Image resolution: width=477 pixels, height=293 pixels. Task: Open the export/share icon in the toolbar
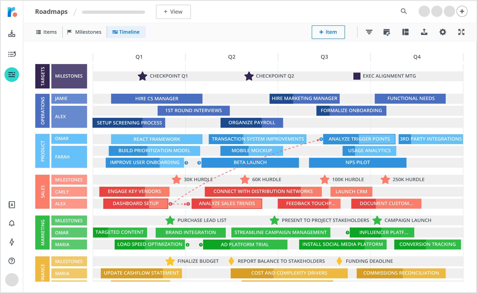coord(424,32)
